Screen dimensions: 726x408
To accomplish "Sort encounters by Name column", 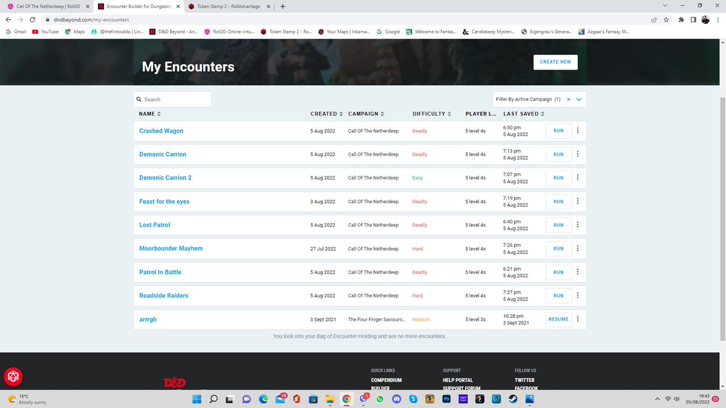I will tap(150, 114).
